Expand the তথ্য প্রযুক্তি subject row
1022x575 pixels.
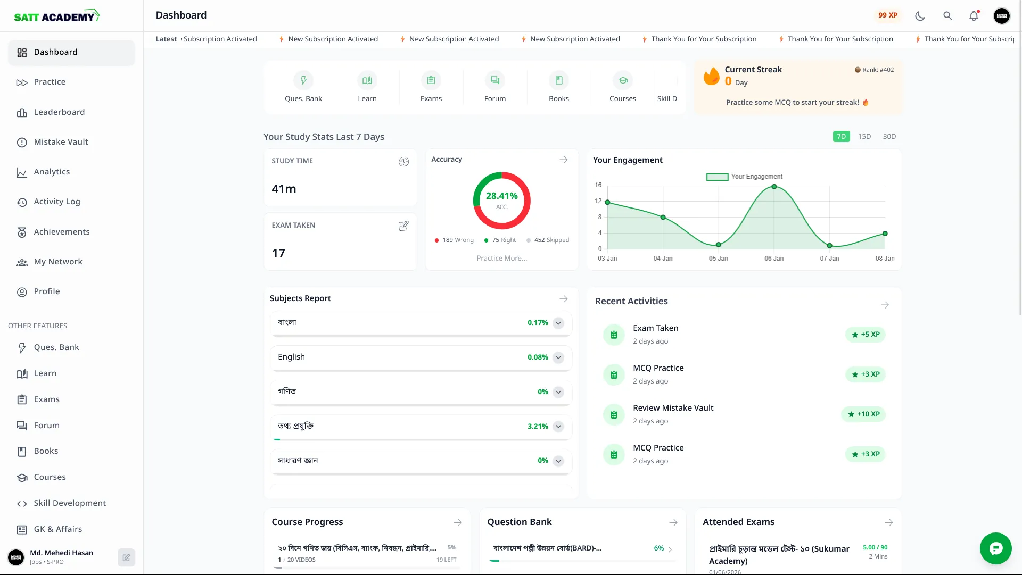(x=558, y=427)
